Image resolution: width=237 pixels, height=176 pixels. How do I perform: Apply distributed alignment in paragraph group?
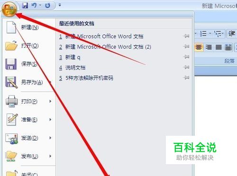[x=228, y=47]
